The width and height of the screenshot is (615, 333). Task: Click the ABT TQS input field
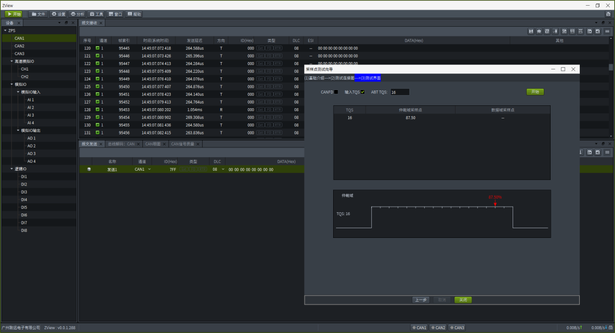coord(399,92)
